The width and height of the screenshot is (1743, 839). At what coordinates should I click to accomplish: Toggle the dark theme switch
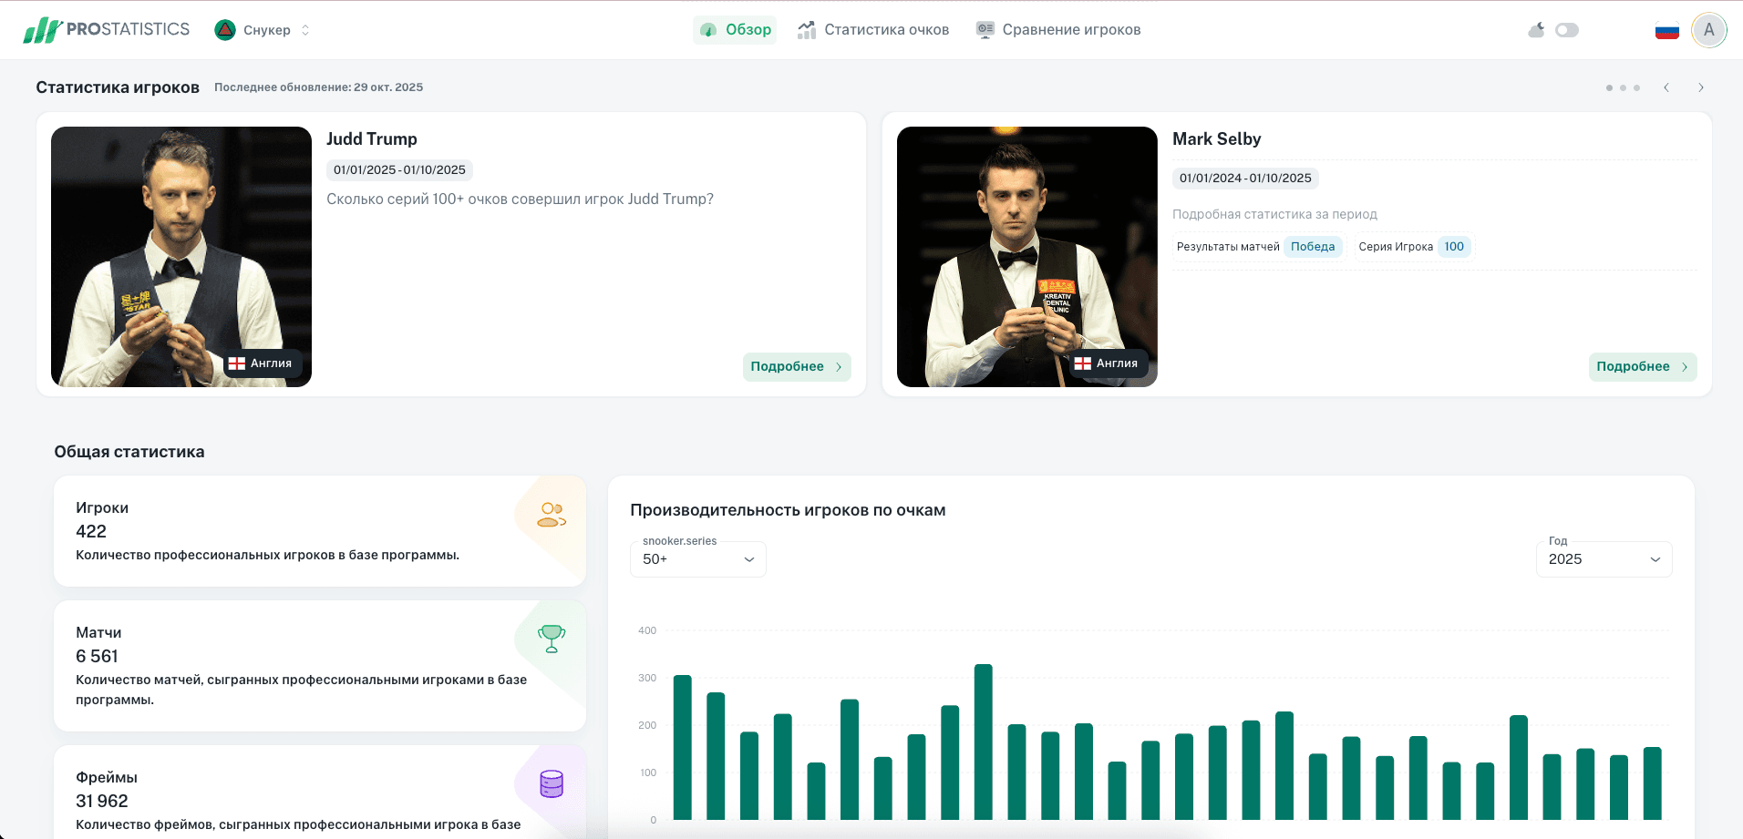1568,29
